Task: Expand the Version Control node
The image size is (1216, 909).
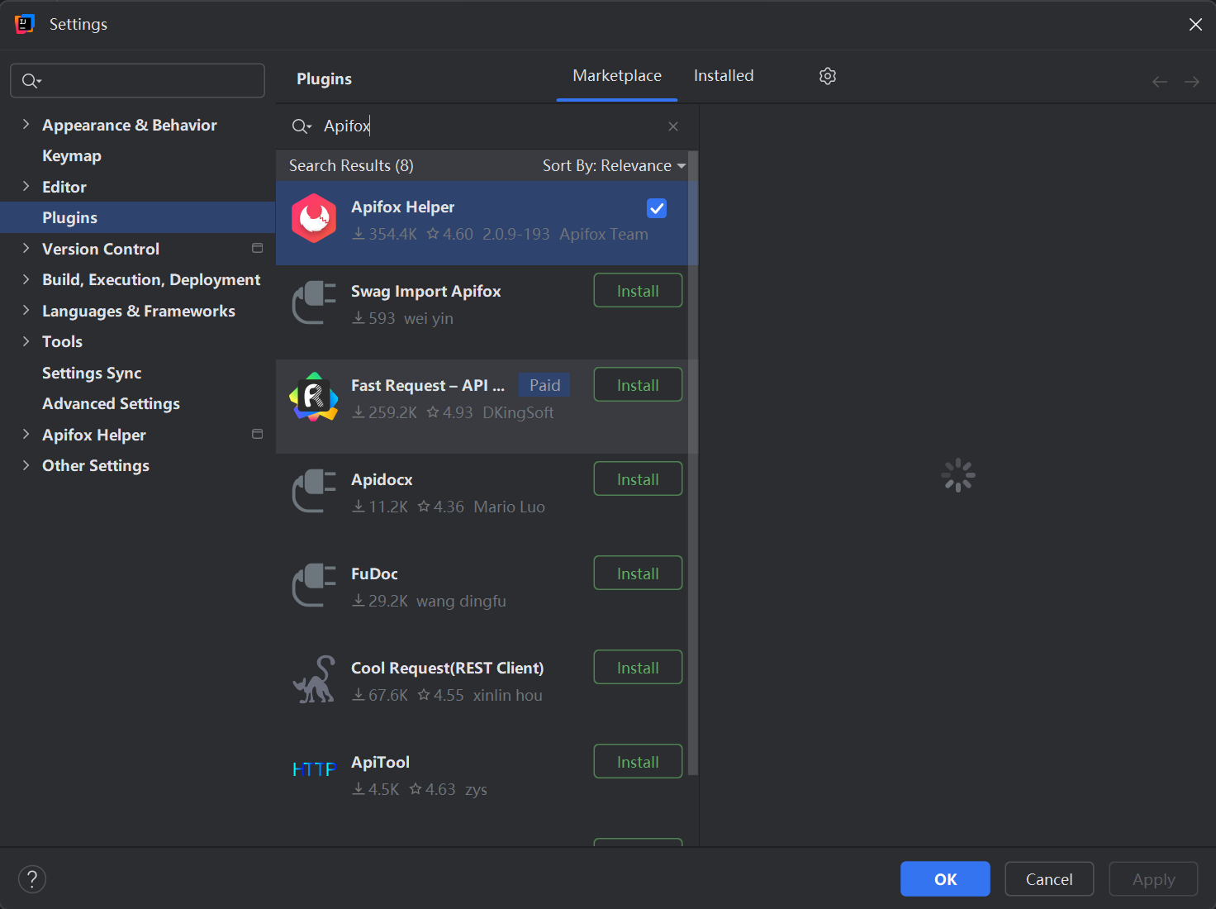Action: [x=26, y=249]
